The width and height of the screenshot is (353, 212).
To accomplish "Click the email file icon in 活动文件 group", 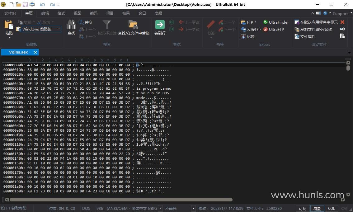I will (x=342, y=36).
